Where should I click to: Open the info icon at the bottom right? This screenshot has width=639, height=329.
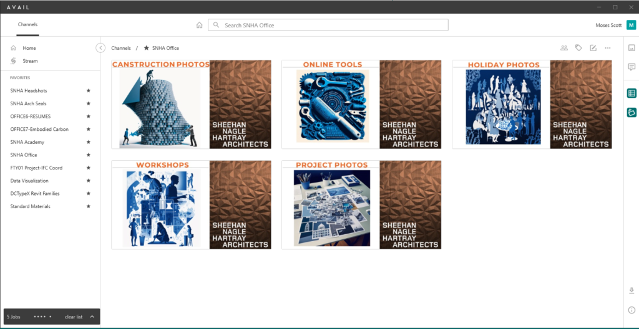pos(632,310)
